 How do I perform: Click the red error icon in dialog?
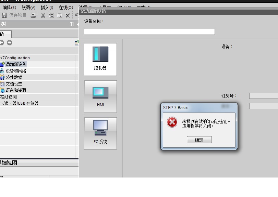[172, 122]
